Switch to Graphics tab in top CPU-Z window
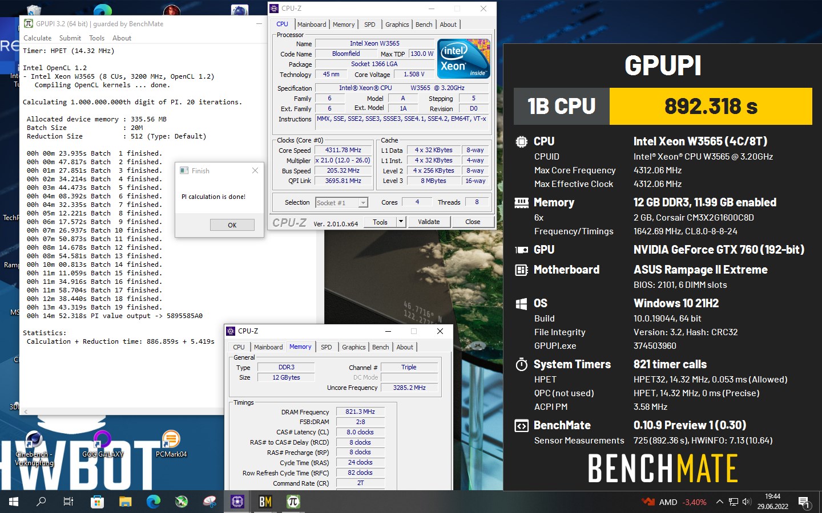822x513 pixels. pyautogui.click(x=397, y=25)
